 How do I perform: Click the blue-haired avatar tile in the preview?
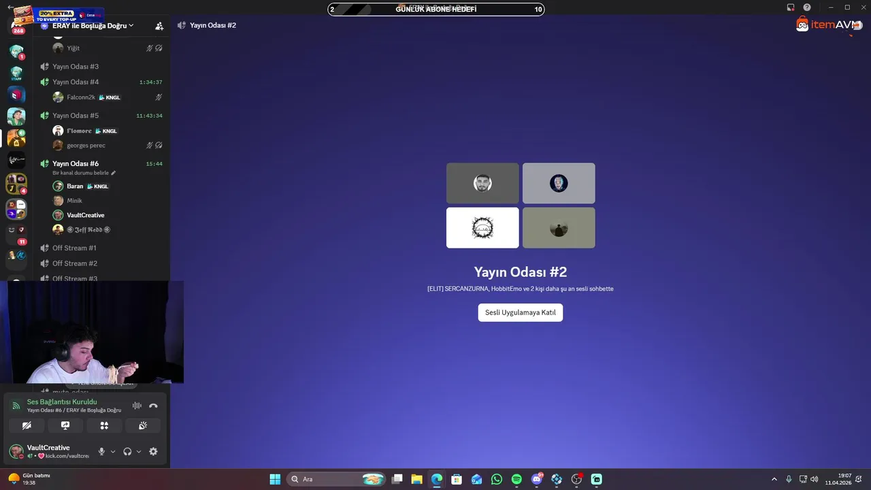click(559, 183)
